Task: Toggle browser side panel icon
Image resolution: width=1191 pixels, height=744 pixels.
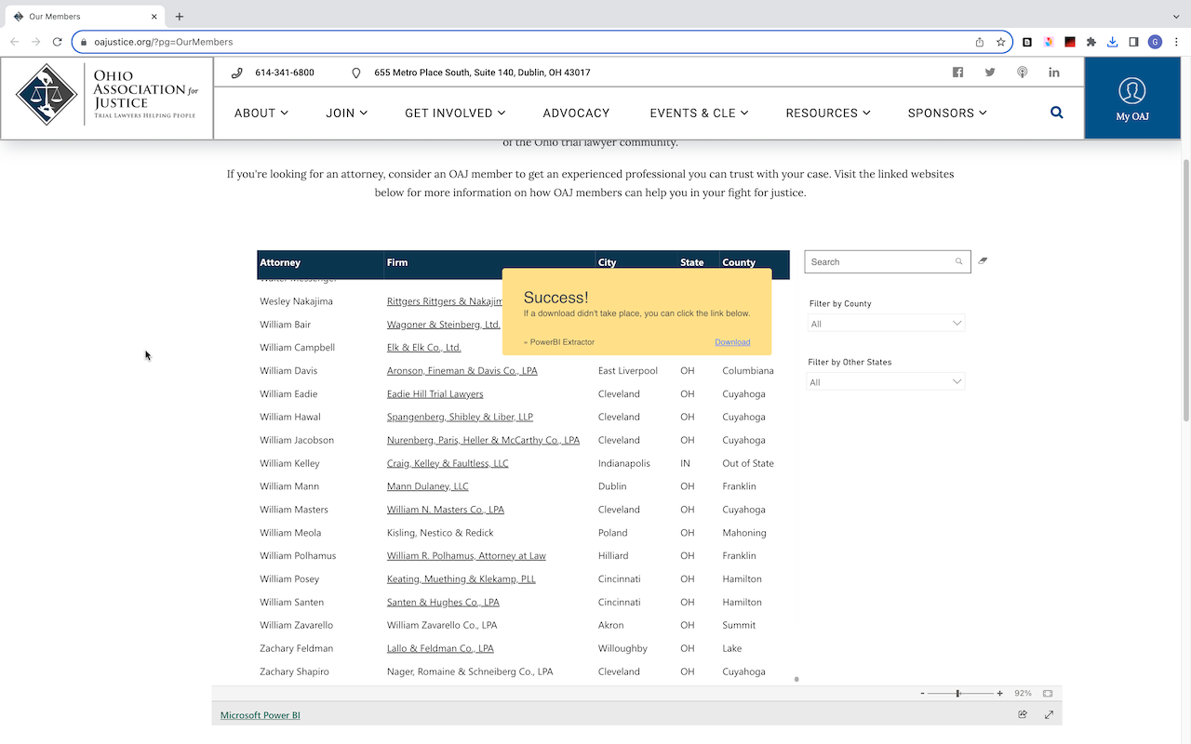Action: (x=1133, y=42)
